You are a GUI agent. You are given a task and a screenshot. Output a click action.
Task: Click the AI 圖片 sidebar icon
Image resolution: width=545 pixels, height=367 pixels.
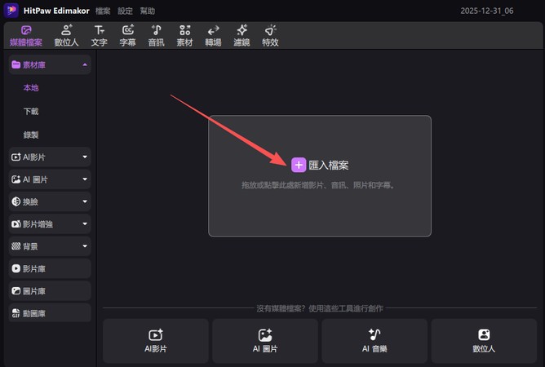click(16, 179)
